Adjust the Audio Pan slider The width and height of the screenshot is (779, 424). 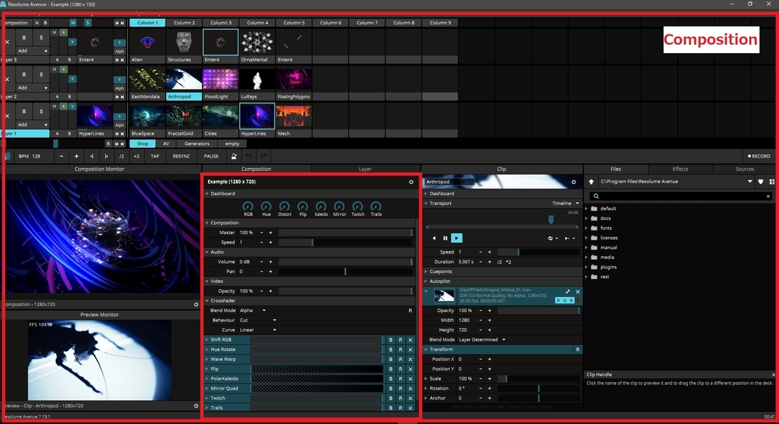[x=345, y=272]
